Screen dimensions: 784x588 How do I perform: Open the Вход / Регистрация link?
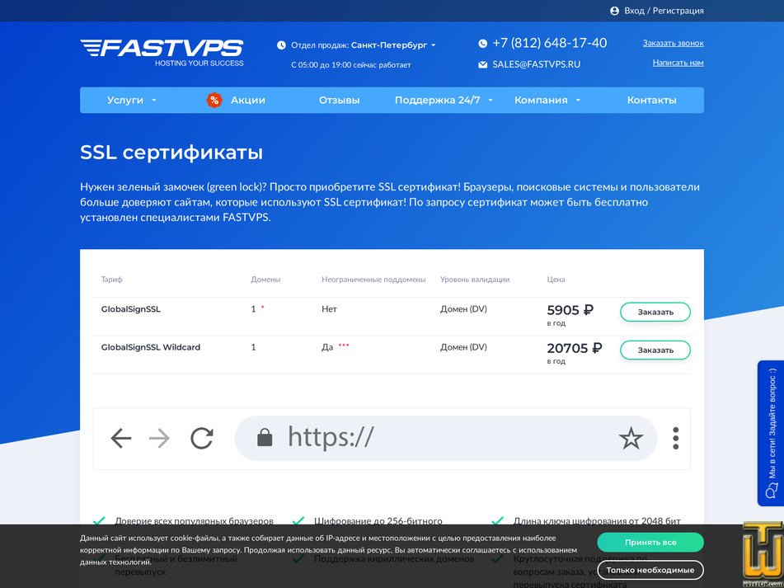click(x=664, y=11)
